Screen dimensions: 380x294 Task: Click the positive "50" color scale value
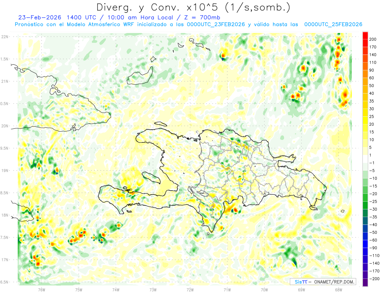click(x=372, y=86)
